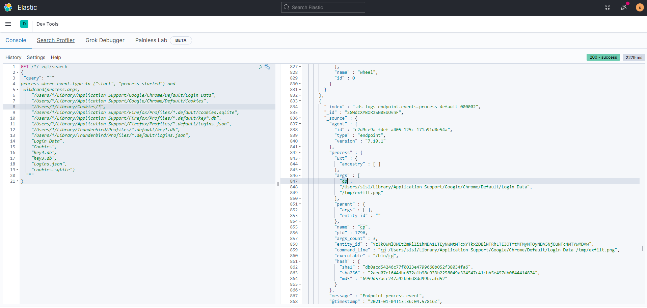Collapse the parent object at line 851
The image size is (647, 308).
point(300,204)
